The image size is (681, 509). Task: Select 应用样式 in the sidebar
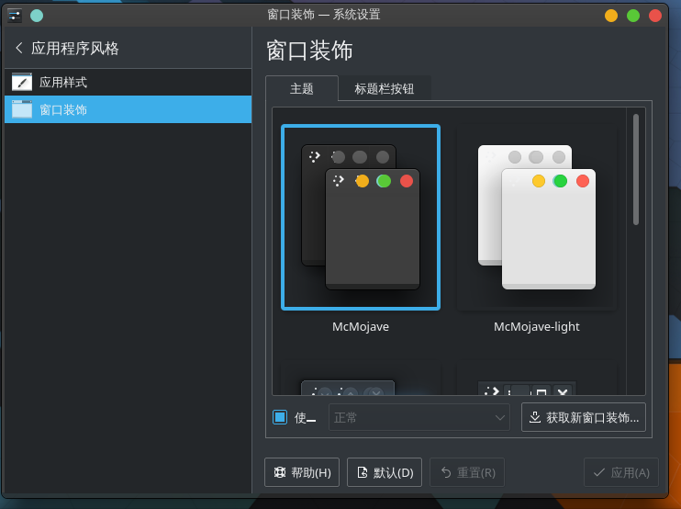click(x=128, y=82)
